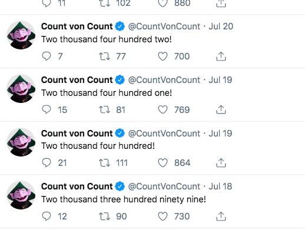Share the 'Two thousand four hundred!' tweet
This screenshot has height=233, width=305.
click(221, 163)
